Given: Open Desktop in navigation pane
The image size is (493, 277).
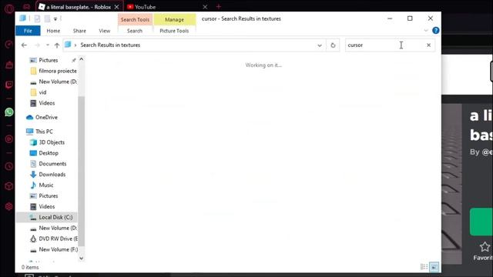Looking at the screenshot, I should (x=49, y=153).
